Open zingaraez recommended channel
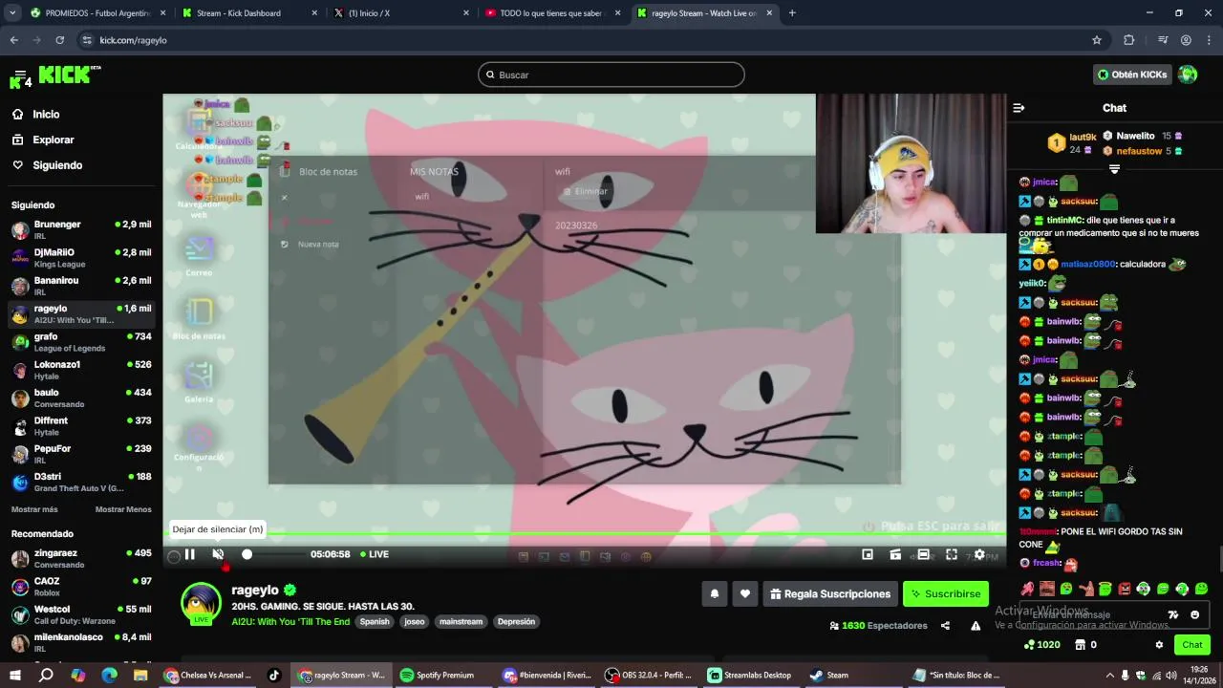The width and height of the screenshot is (1223, 688). (x=81, y=558)
